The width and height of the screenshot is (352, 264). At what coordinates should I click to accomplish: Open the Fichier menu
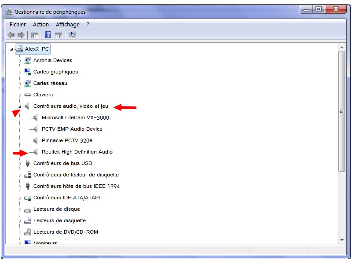pos(18,25)
